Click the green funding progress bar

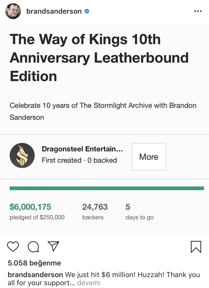tap(107, 188)
